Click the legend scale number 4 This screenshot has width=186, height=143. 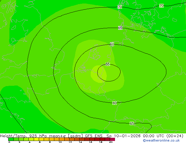pyautogui.click(x=30, y=142)
